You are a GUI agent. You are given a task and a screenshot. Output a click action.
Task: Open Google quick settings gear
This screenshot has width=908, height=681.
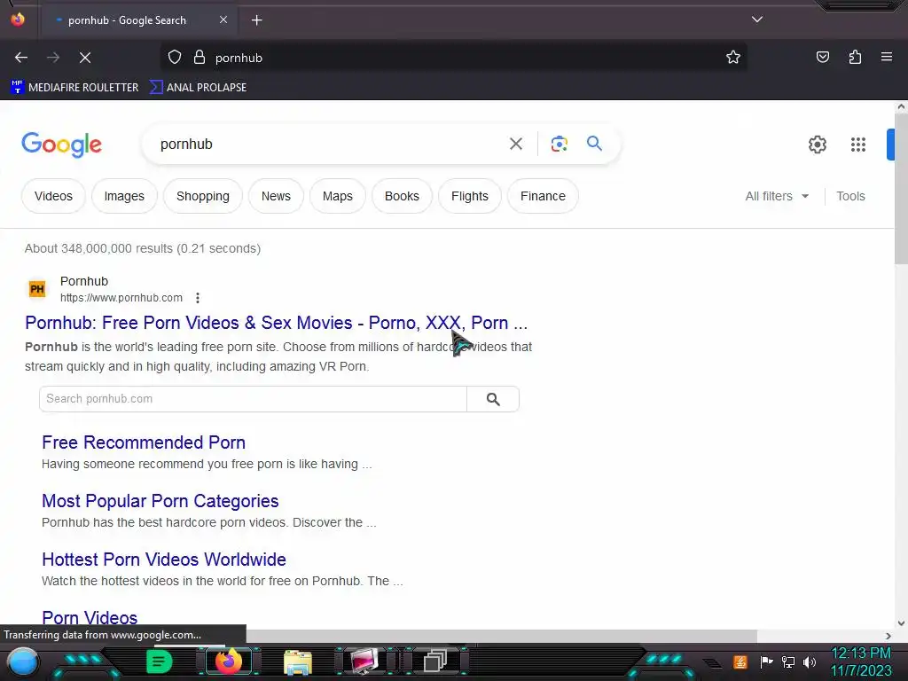tap(817, 145)
